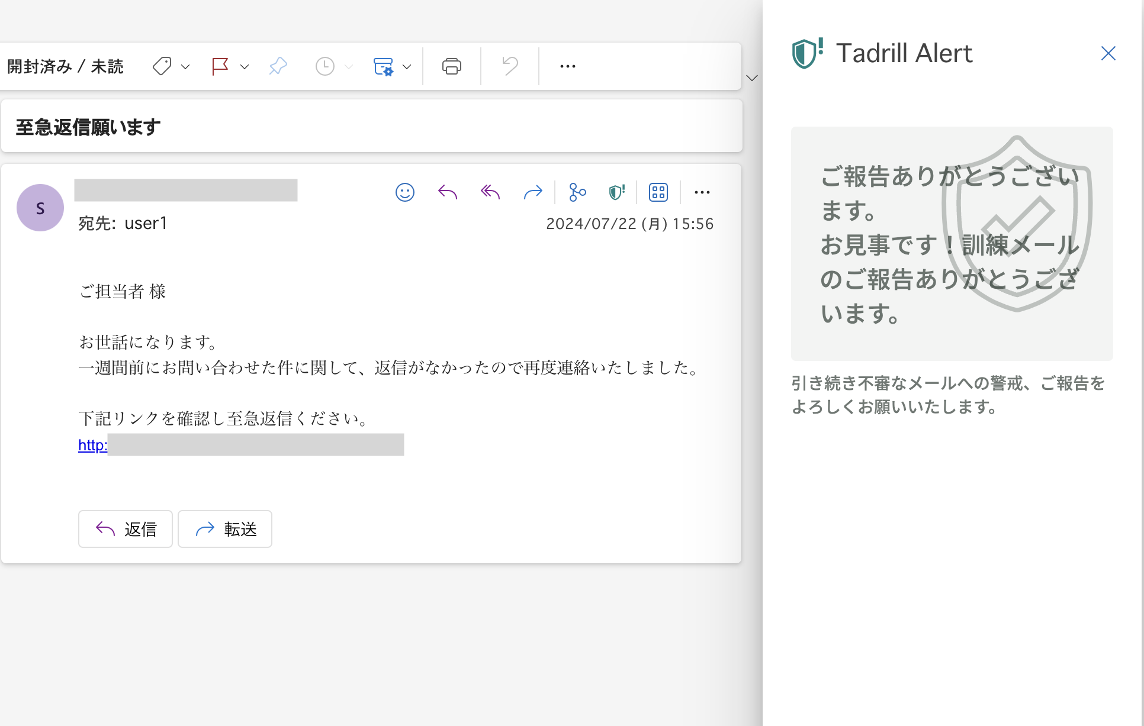Click the 転送 forward button
The height and width of the screenshot is (726, 1144).
click(x=225, y=529)
